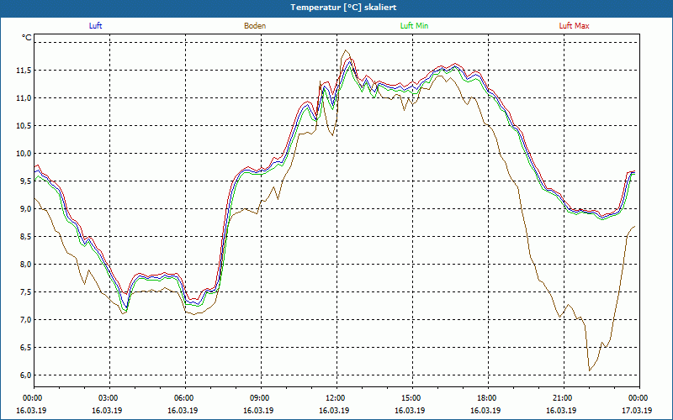Click the 21:00 time axis label
The image size is (673, 420).
(x=562, y=398)
